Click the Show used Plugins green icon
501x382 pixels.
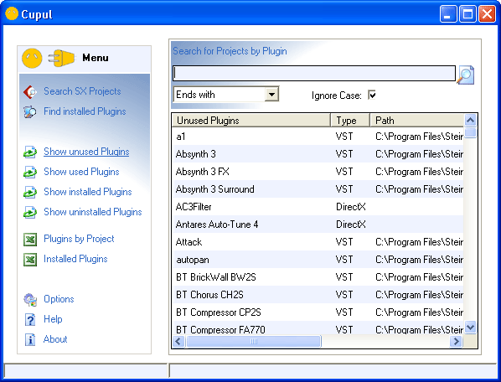click(x=30, y=172)
